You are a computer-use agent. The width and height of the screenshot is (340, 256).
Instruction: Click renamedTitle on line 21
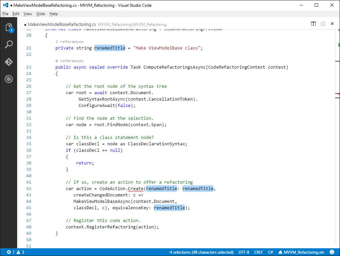tap(110, 48)
